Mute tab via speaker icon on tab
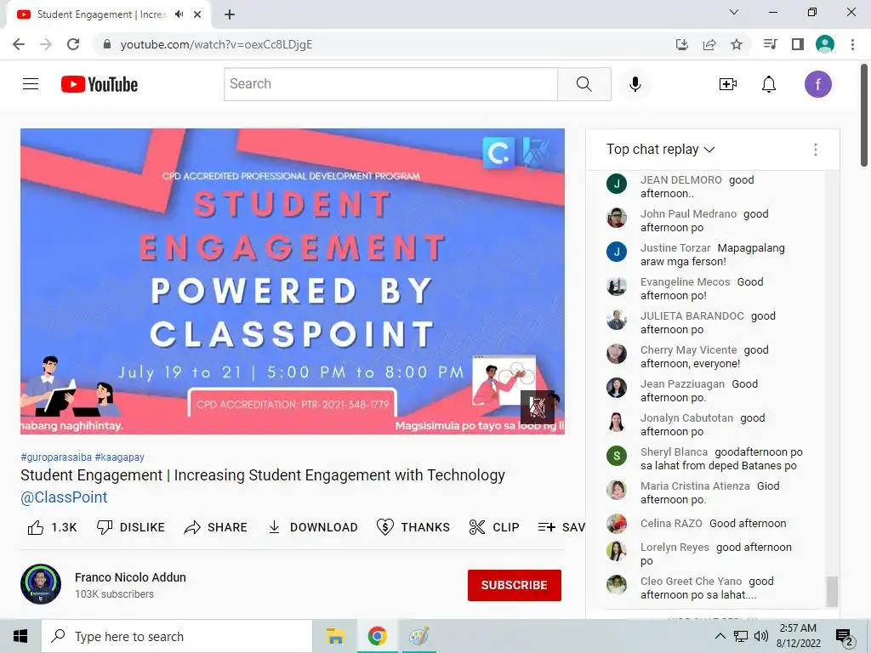This screenshot has width=871, height=653. pyautogui.click(x=179, y=14)
